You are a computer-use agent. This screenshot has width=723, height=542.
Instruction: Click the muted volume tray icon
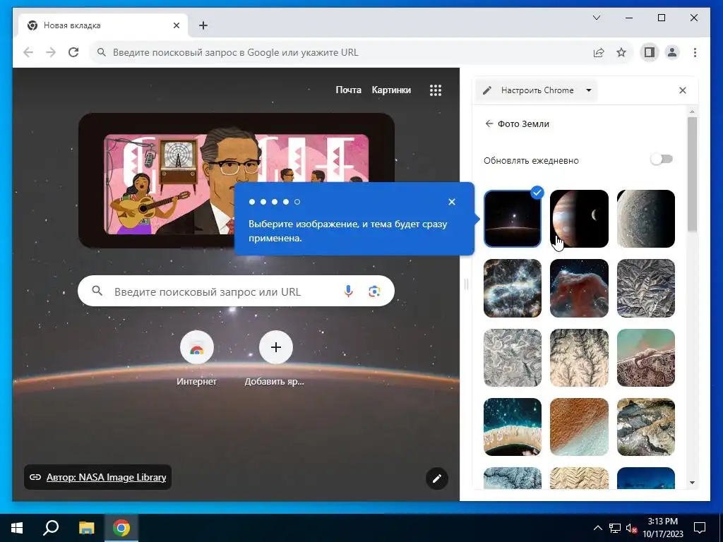point(632,528)
